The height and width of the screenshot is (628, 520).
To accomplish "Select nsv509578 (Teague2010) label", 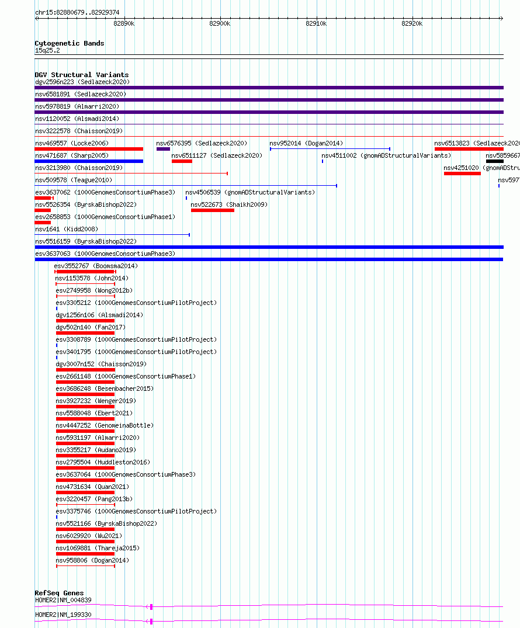I will (74, 181).
